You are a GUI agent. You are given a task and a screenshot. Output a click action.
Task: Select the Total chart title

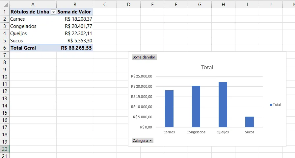[207, 67]
